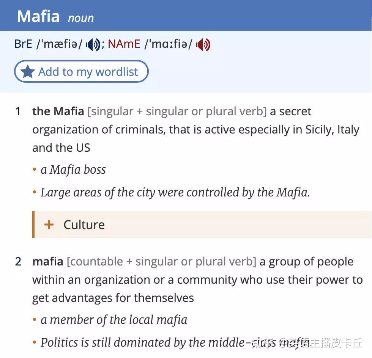Image resolution: width=372 pixels, height=358 pixels.
Task: Click the BrE phonetic transcription text
Action: click(60, 44)
